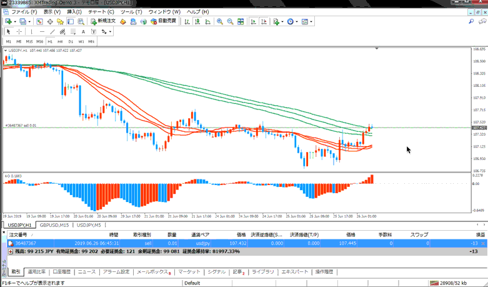This screenshot has height=287, width=488.
Task: Select the sell order row 36487367
Action: 187,243
